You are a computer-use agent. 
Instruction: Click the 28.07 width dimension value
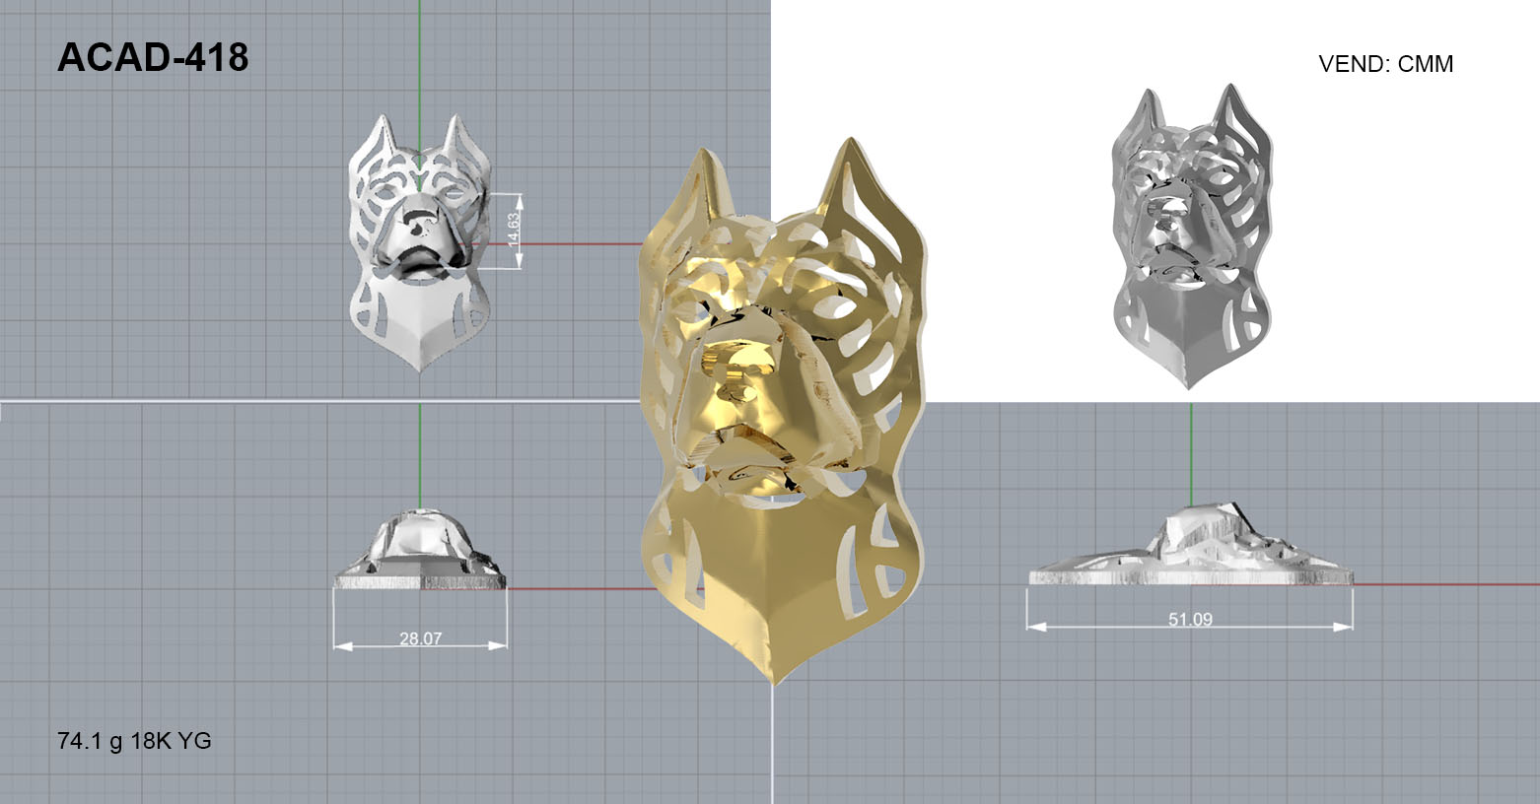click(420, 638)
